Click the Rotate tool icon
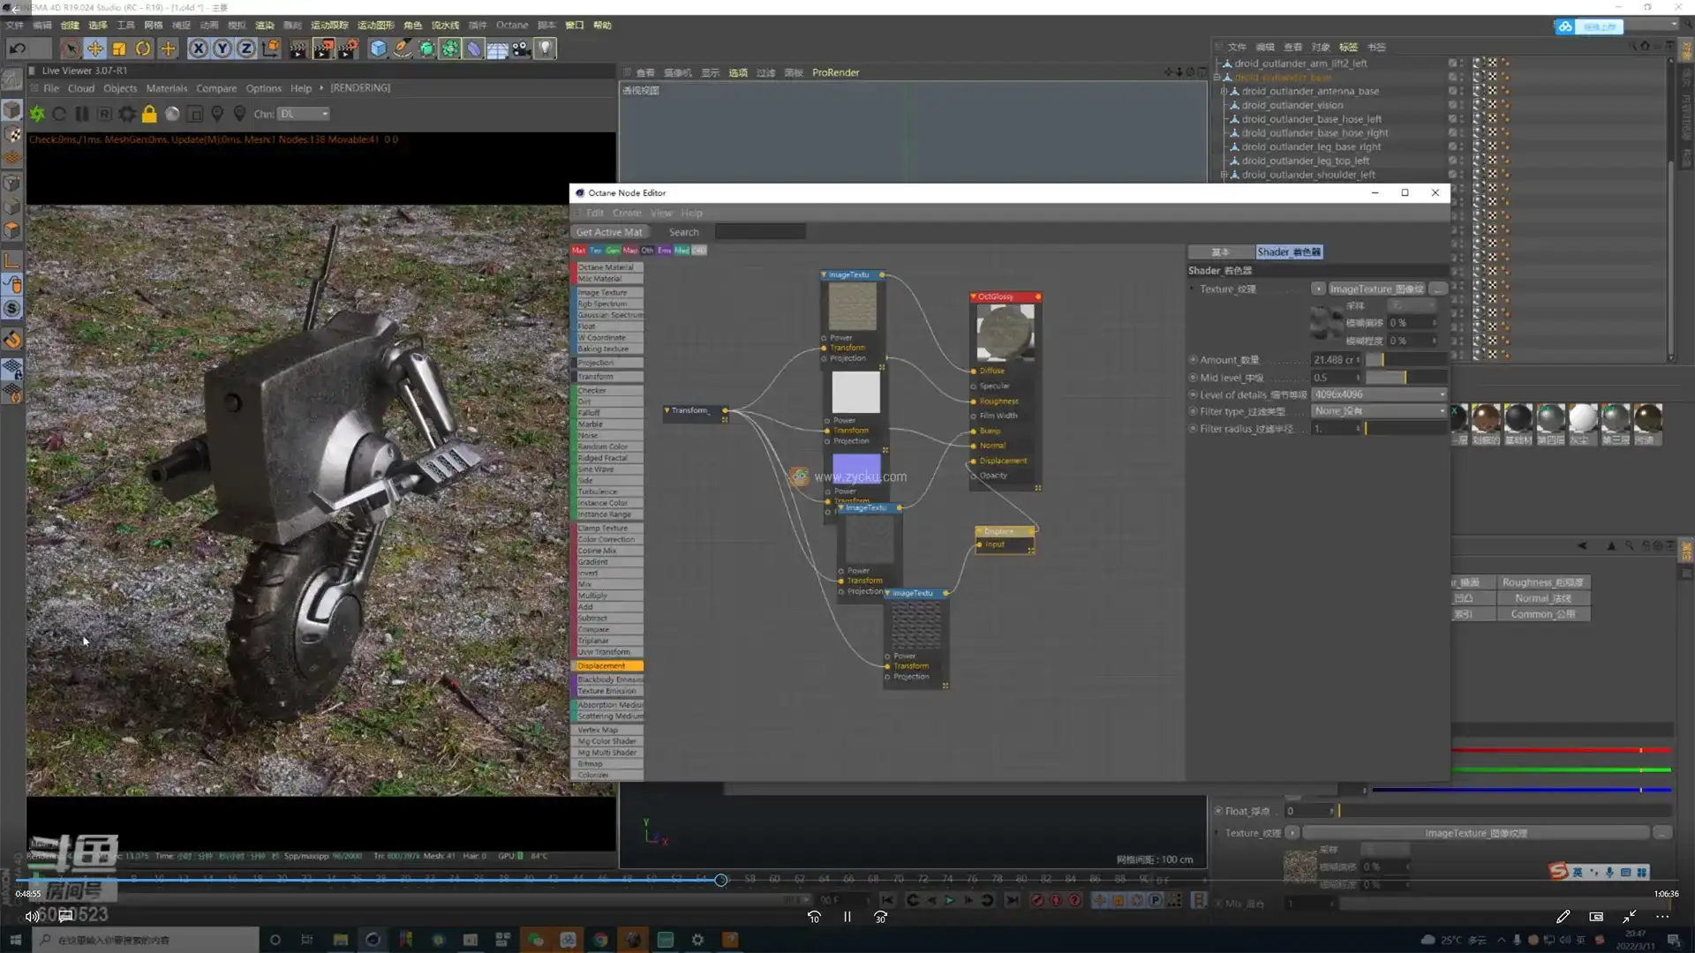This screenshot has width=1695, height=953. 143,49
